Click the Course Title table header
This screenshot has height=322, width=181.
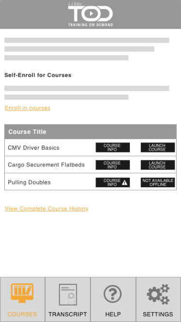[x=91, y=132]
